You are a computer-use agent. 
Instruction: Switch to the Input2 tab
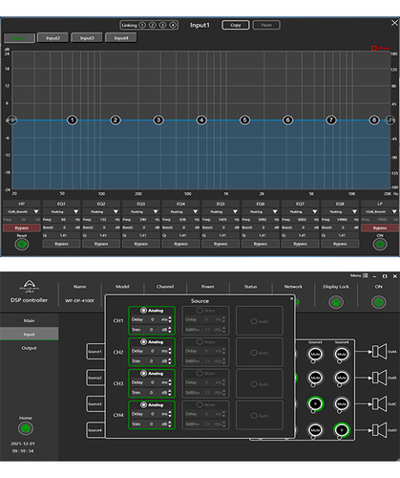[53, 38]
